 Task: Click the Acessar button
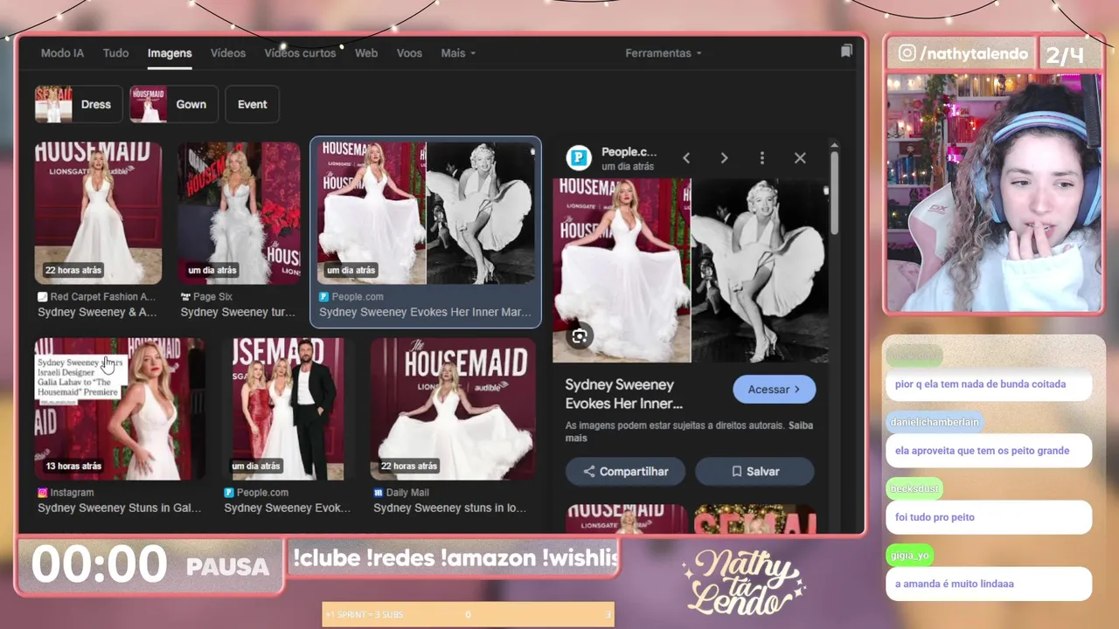click(774, 390)
